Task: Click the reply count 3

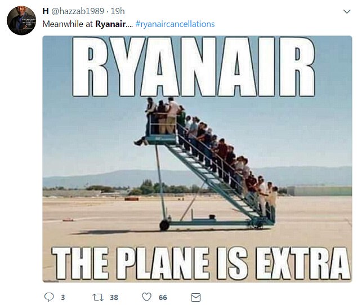Action: [63, 297]
